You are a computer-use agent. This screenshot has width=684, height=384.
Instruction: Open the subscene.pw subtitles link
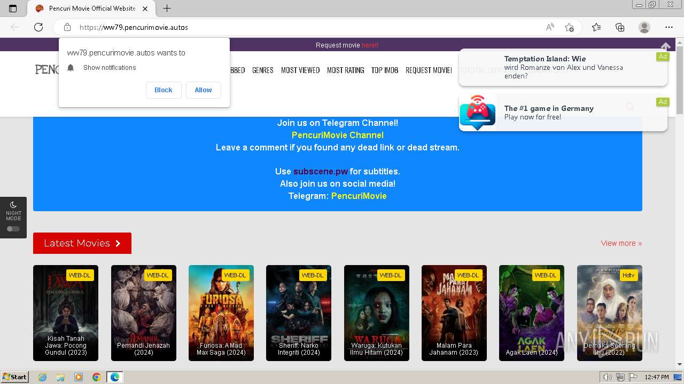pyautogui.click(x=321, y=172)
